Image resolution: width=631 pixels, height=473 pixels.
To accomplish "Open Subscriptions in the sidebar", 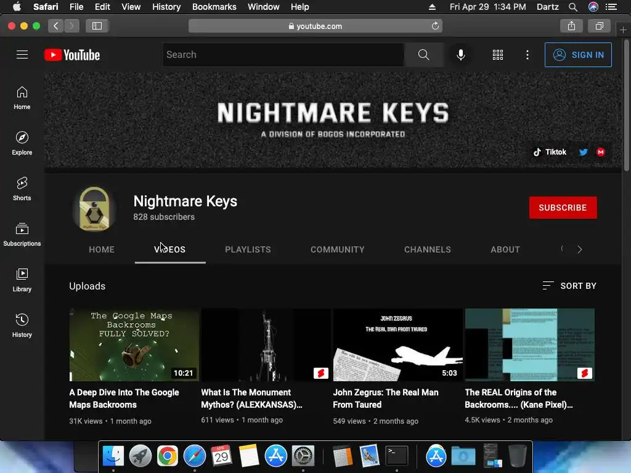I will click(x=22, y=235).
